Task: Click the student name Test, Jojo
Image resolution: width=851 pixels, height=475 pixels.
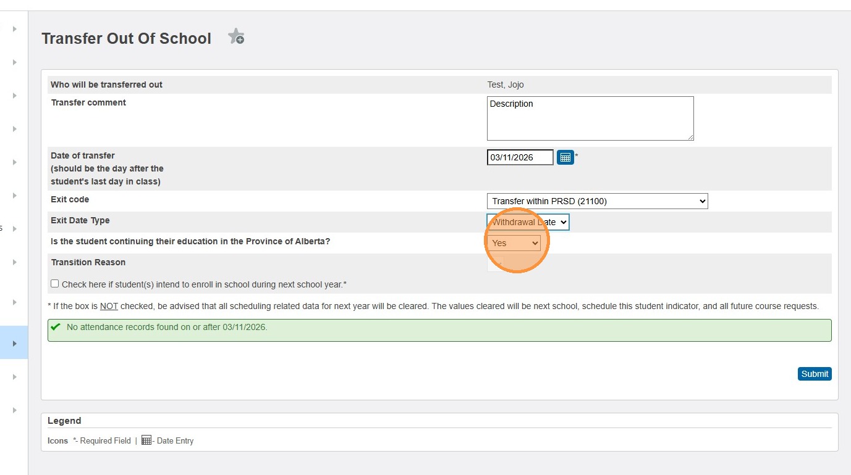Action: point(505,85)
